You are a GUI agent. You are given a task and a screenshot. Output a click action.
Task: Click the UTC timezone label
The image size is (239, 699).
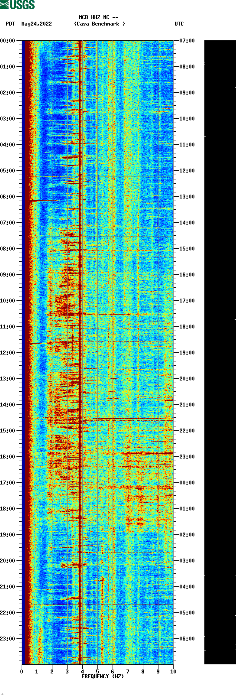179,24
